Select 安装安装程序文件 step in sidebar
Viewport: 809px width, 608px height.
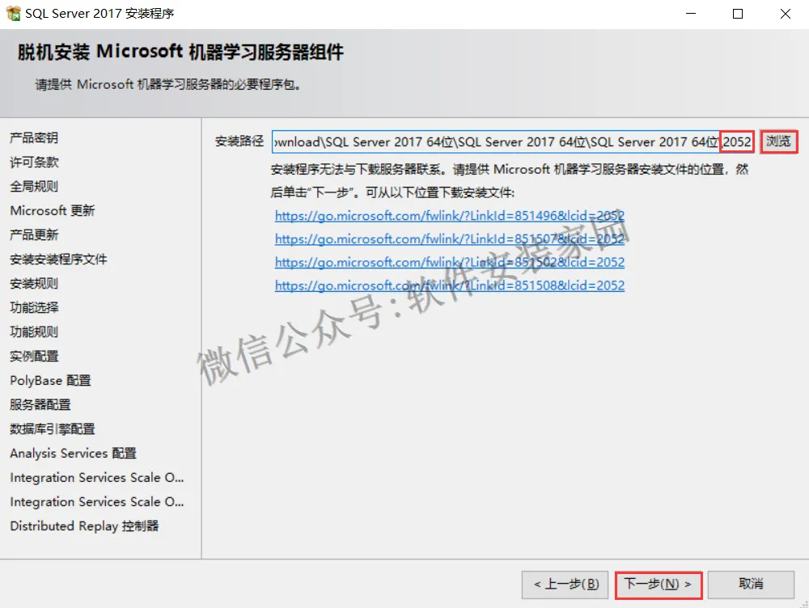tap(58, 259)
